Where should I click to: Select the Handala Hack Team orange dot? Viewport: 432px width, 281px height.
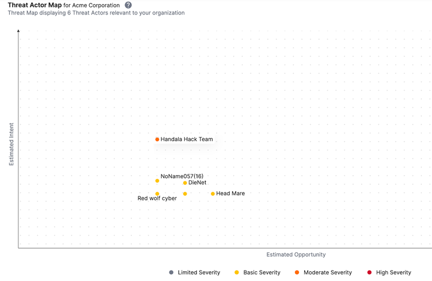pos(157,139)
